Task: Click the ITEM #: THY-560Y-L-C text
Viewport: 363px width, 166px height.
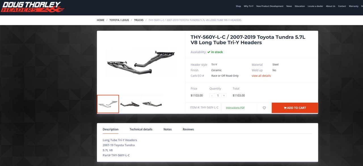Action: click(x=204, y=108)
